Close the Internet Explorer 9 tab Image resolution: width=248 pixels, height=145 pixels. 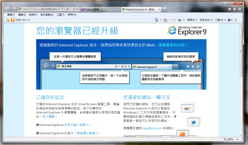click(159, 9)
